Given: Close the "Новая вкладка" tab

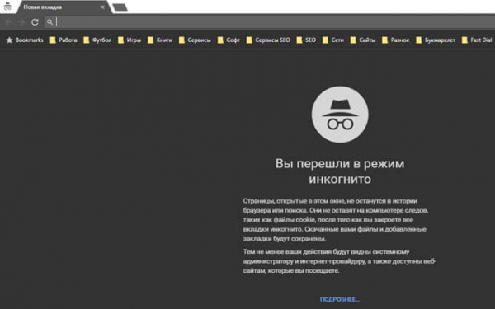Looking at the screenshot, I should (x=102, y=7).
